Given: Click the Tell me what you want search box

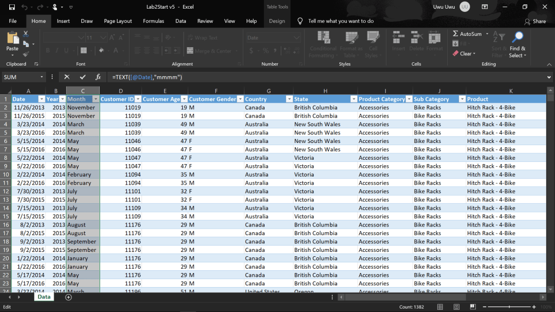Looking at the screenshot, I should tap(340, 21).
